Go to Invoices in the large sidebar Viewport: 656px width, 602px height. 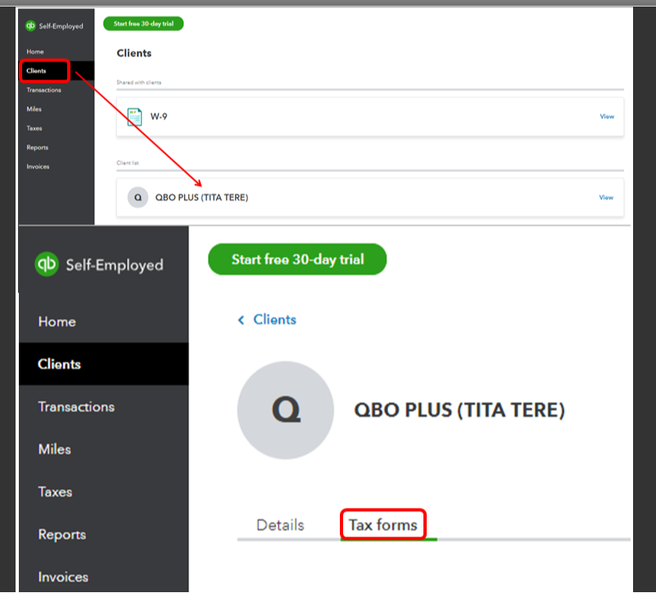pyautogui.click(x=63, y=577)
